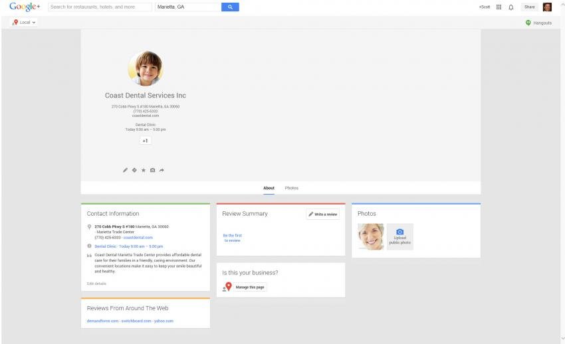Click the Share button in header
The image size is (565, 344).
530,7
